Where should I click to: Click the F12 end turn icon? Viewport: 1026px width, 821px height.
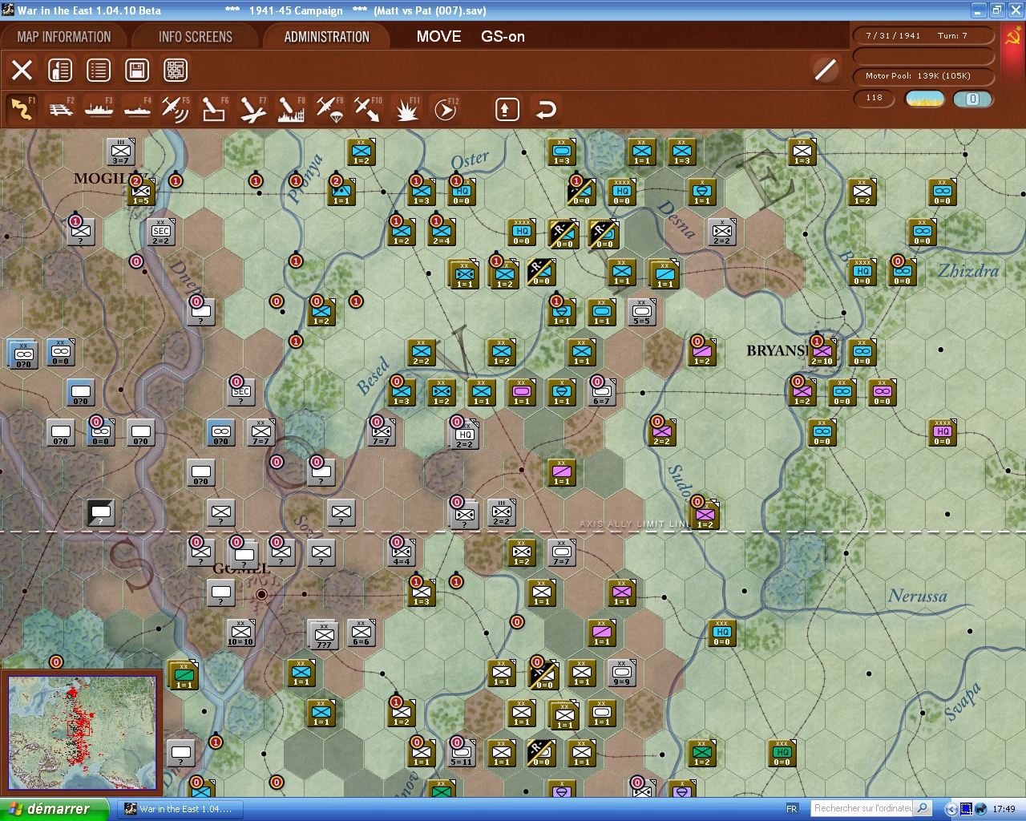[x=446, y=108]
